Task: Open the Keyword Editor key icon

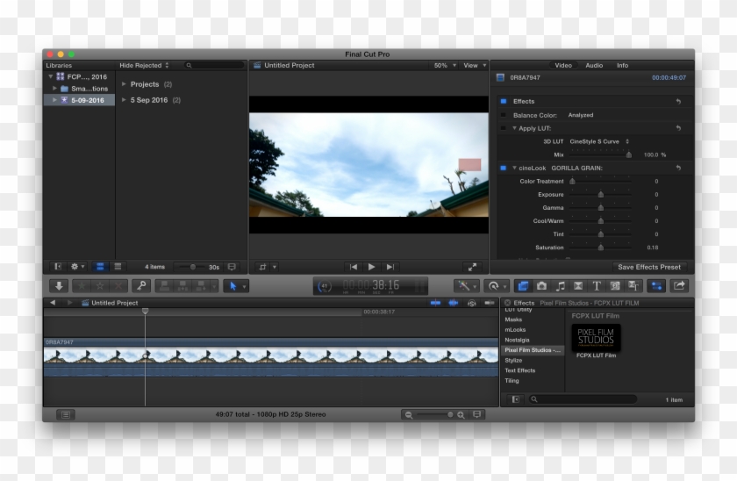Action: [141, 286]
